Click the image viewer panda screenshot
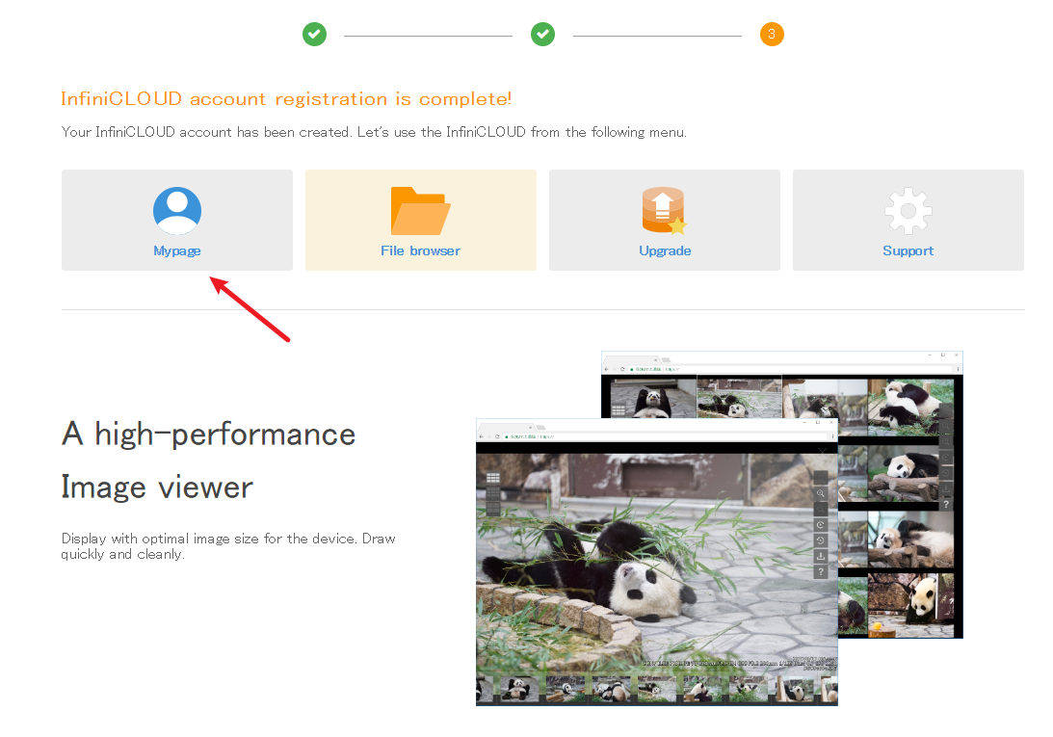Image resolution: width=1053 pixels, height=737 pixels. (x=657, y=562)
